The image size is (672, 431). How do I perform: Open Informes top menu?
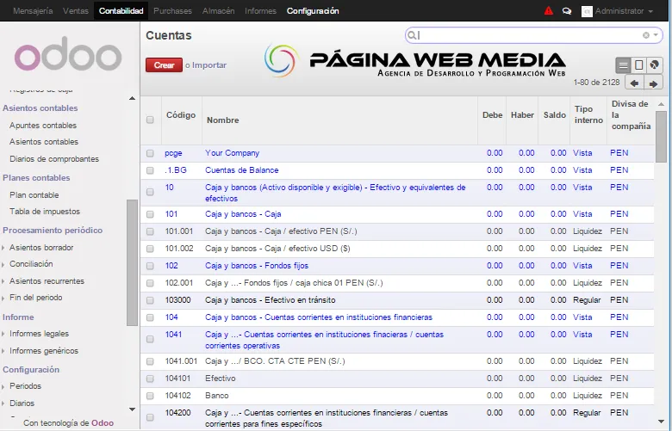(x=260, y=11)
